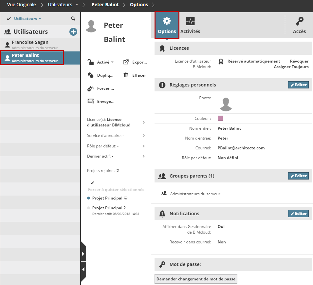Click the Groupes parents group icon
Screen dimensions: 313x285
tap(162, 176)
